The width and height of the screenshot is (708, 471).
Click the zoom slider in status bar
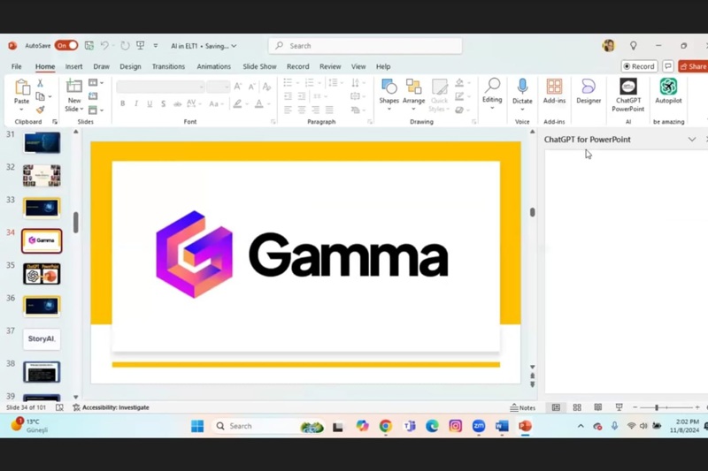coord(656,407)
